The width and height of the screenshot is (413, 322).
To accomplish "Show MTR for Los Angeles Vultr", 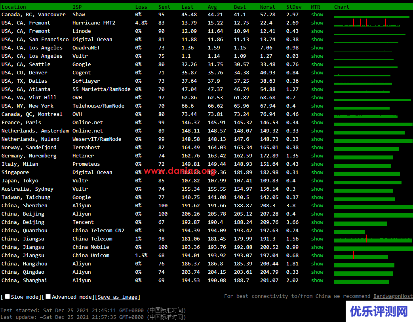I will [317, 56].
